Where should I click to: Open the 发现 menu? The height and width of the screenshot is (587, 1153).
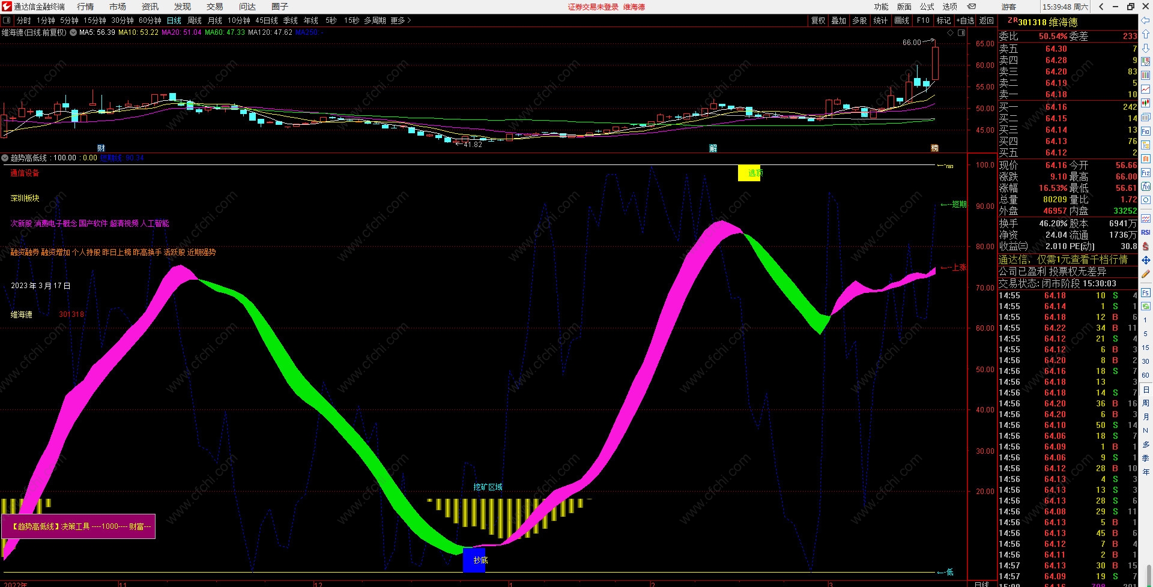coord(183,7)
